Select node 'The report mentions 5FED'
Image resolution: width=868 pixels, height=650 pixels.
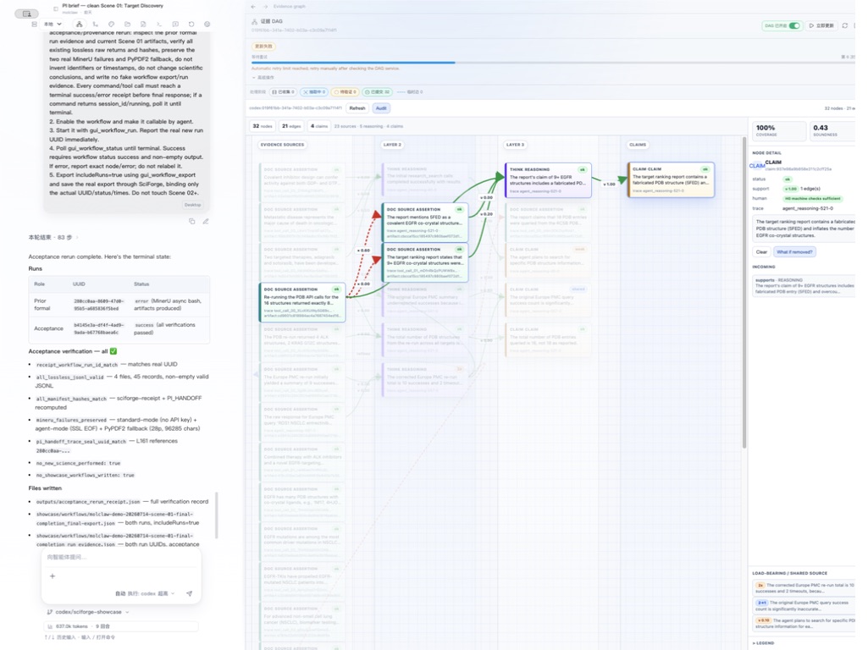point(425,221)
